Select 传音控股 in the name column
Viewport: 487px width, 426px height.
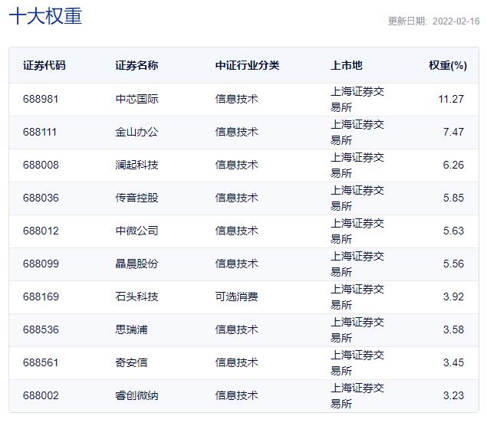click(x=137, y=198)
